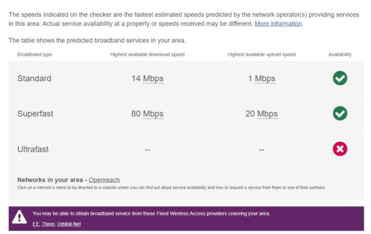Click the Standard row green availability checkmark
Image resolution: width=371 pixels, height=234 pixels.
pos(340,78)
